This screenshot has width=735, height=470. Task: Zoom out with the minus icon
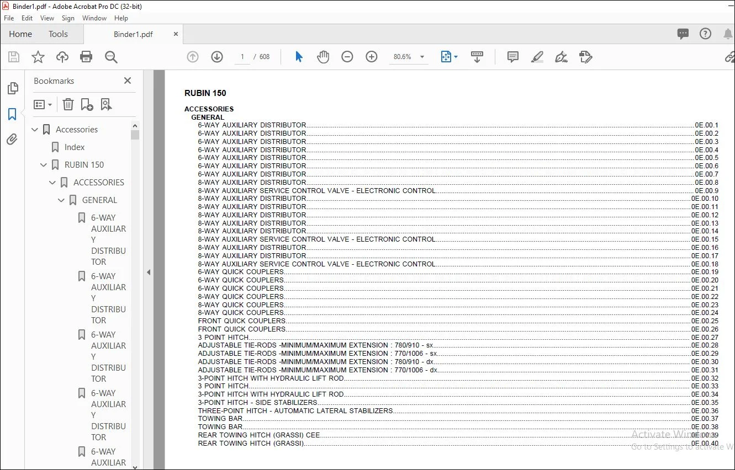[347, 57]
